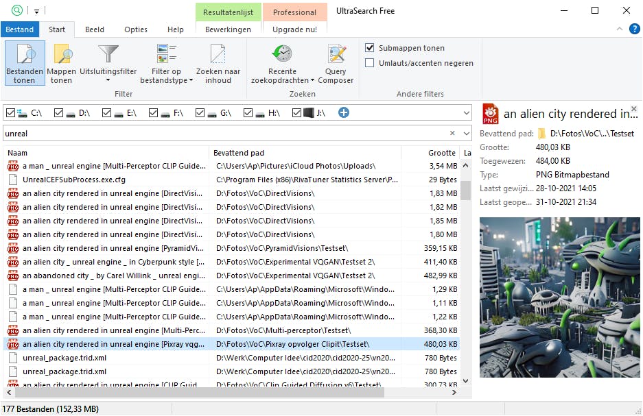The height and width of the screenshot is (416, 643).
Task: Click the help question mark icon
Action: pos(634,29)
